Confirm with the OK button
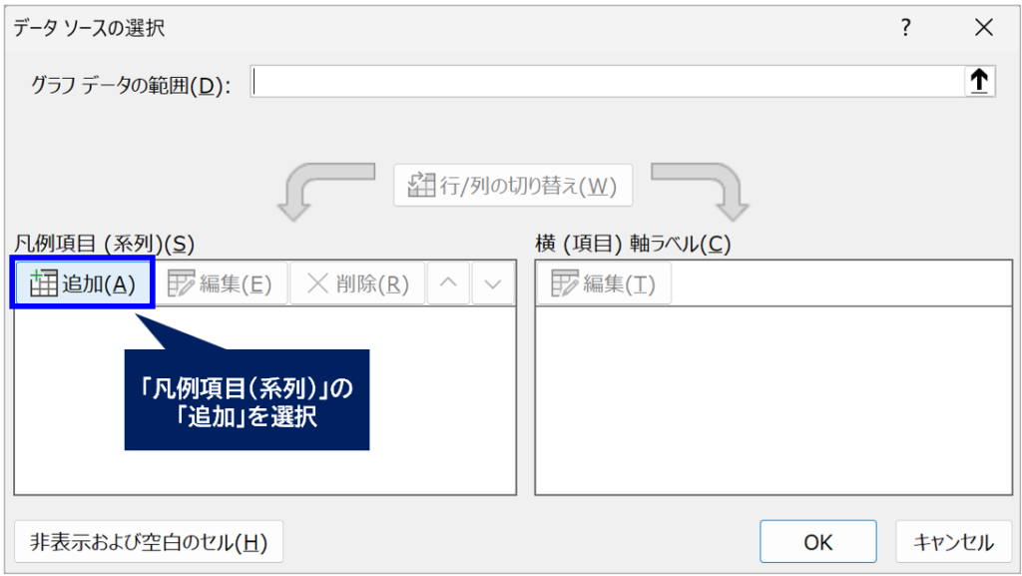This screenshot has width=1022, height=576. tap(818, 541)
